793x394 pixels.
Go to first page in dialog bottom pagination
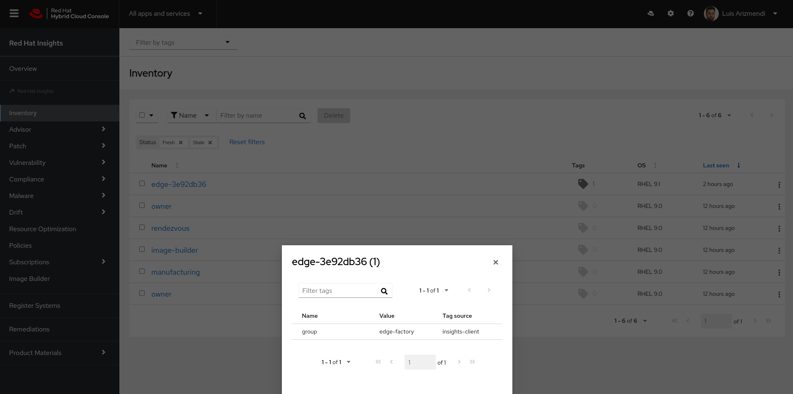(378, 362)
